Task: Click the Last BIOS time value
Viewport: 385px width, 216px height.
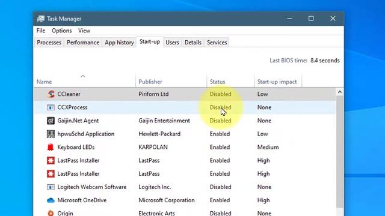Action: click(x=325, y=61)
